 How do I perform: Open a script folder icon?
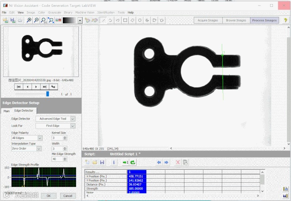(95, 162)
